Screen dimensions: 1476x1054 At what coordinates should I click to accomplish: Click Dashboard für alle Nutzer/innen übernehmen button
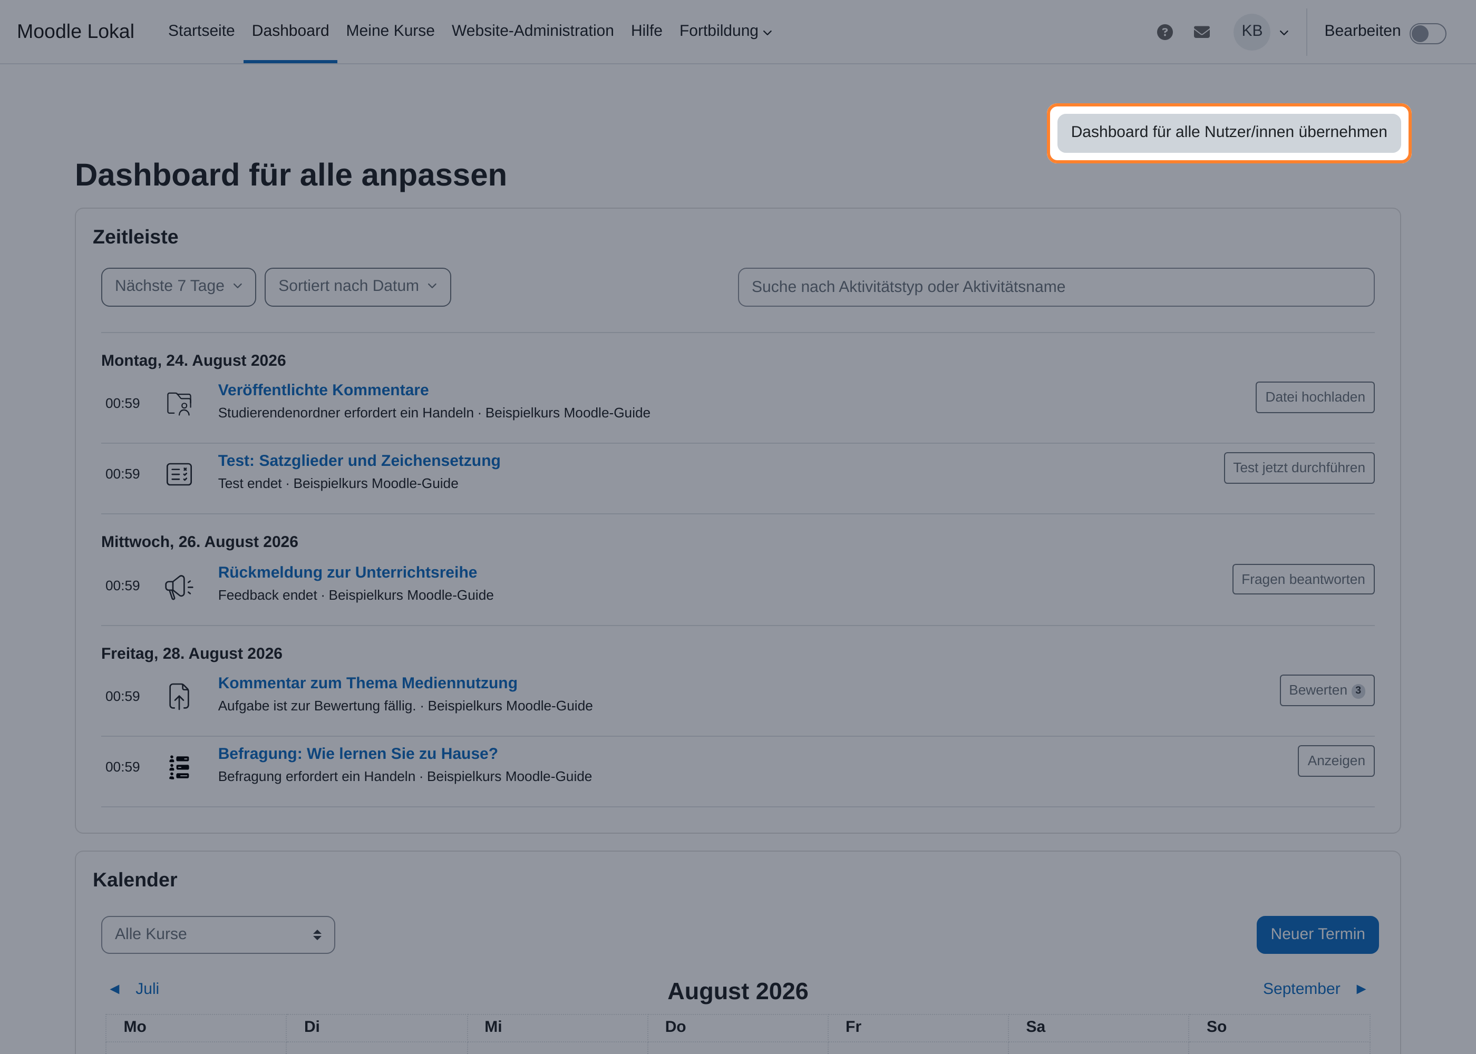click(1229, 132)
